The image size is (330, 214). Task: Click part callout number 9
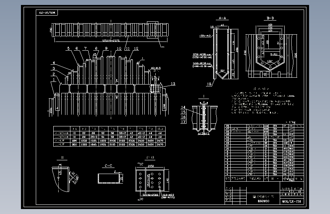click(x=106, y=48)
